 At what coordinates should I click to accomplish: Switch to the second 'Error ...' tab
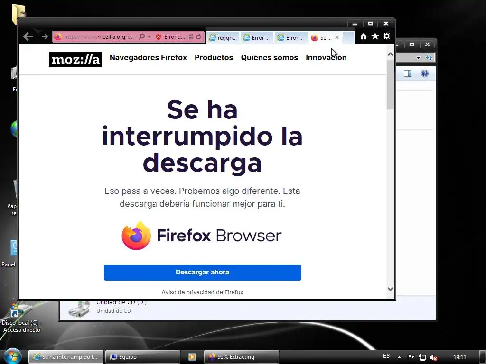291,38
